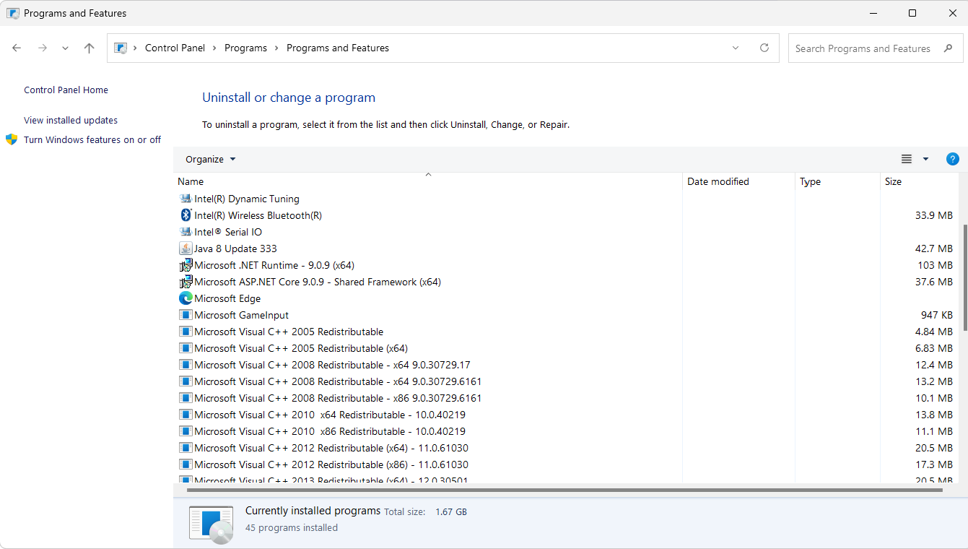Click the Intel Wireless Bluetooth icon
Viewport: 968px width, 549px height.
click(x=186, y=215)
